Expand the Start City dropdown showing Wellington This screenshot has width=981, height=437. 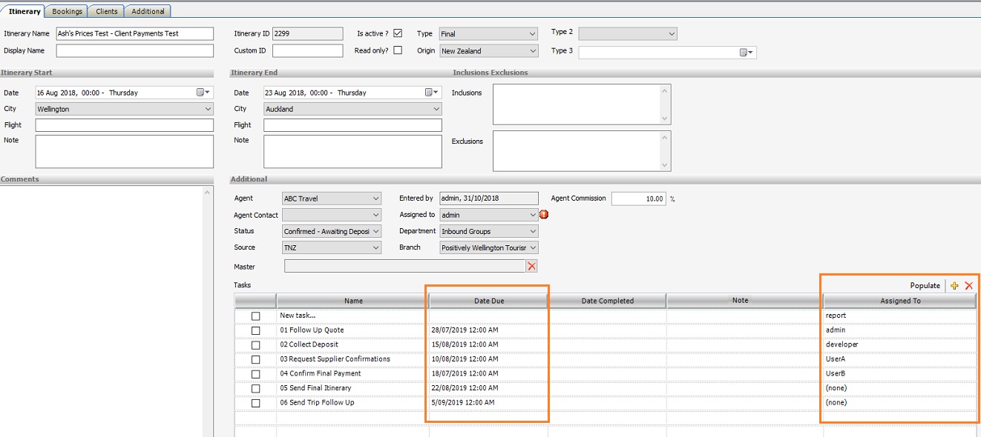pos(207,109)
